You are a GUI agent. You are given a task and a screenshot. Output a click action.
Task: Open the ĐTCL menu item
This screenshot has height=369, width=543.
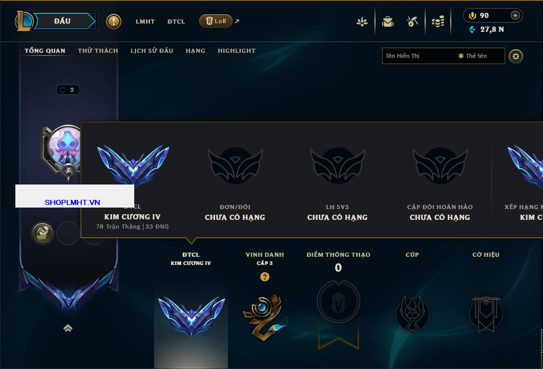click(x=176, y=22)
